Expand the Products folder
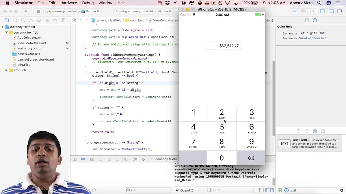Viewport: 346px width, 194px height. pos(6,70)
